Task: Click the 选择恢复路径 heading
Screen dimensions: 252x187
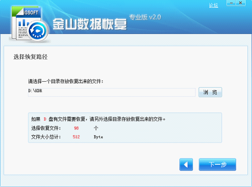Action: [30, 57]
